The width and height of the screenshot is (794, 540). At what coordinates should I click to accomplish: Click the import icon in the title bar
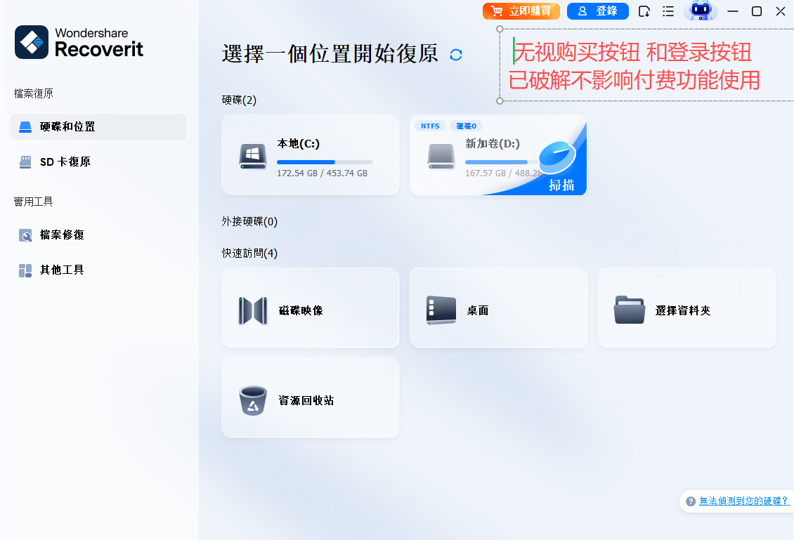644,11
